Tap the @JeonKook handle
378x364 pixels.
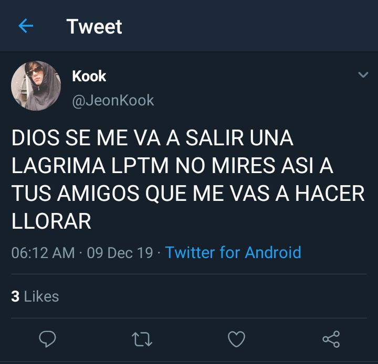tap(113, 100)
